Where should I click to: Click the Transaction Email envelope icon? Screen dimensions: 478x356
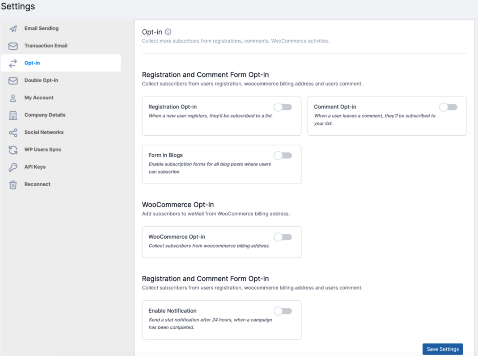(x=13, y=46)
